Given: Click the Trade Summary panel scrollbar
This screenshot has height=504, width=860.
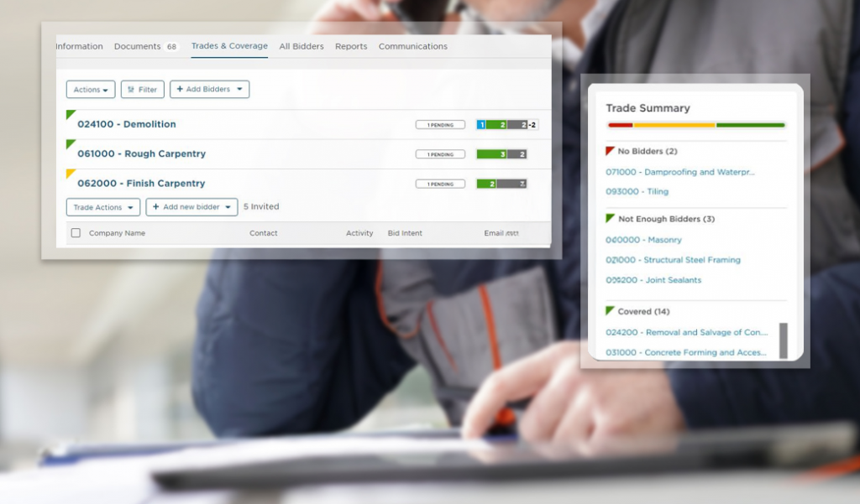Looking at the screenshot, I should [783, 338].
